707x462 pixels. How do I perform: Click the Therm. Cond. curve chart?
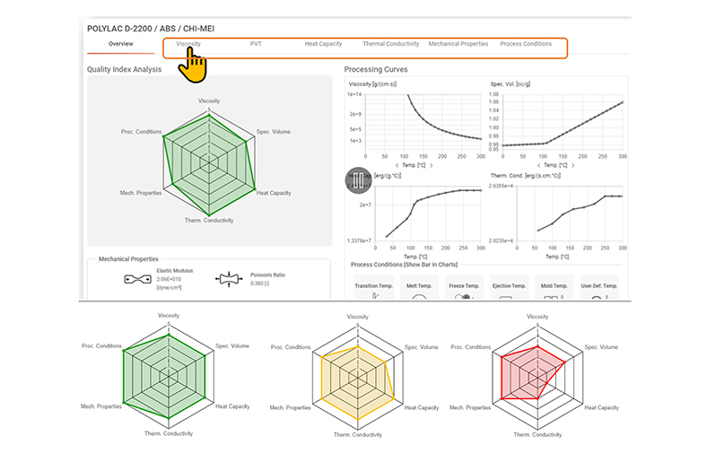pos(570,214)
